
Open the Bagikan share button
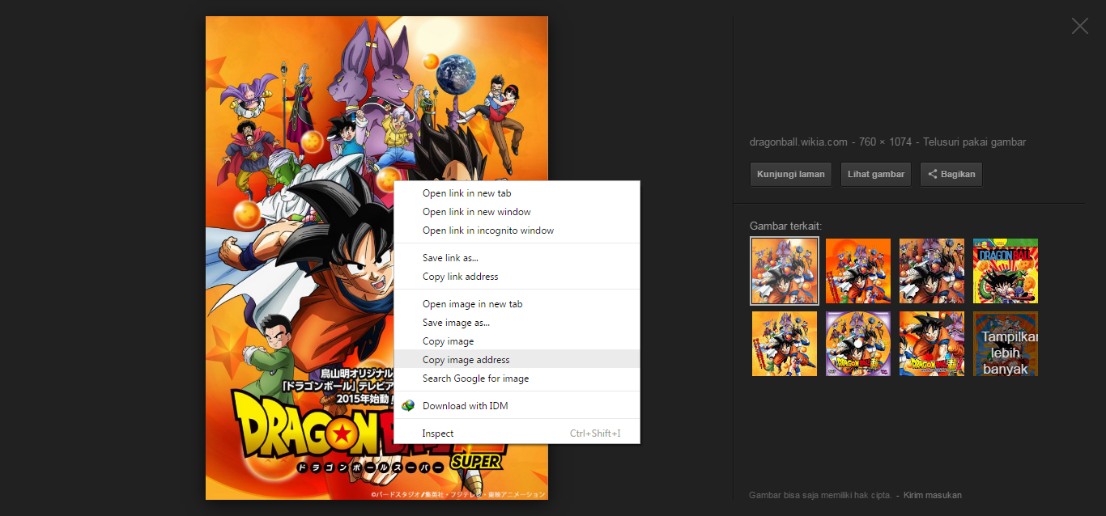tap(951, 174)
